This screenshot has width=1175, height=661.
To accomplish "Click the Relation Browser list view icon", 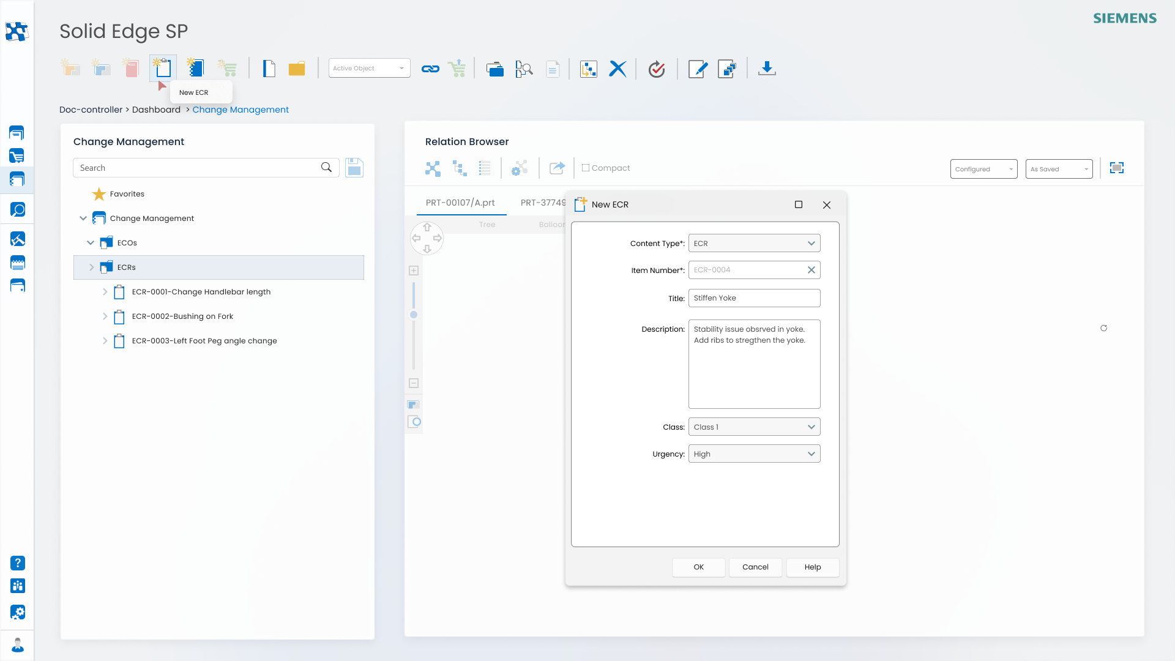I will click(x=485, y=168).
